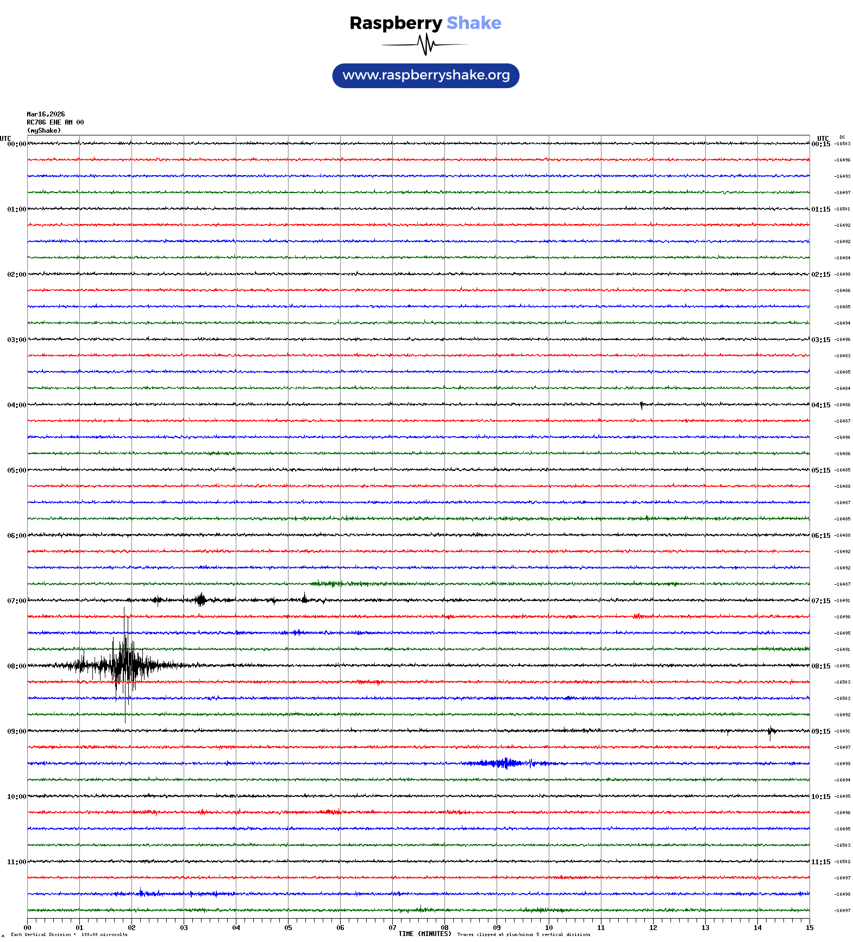853x942 pixels.
Task: Select the RC786 EHE AM 00 station label
Action: coord(55,122)
